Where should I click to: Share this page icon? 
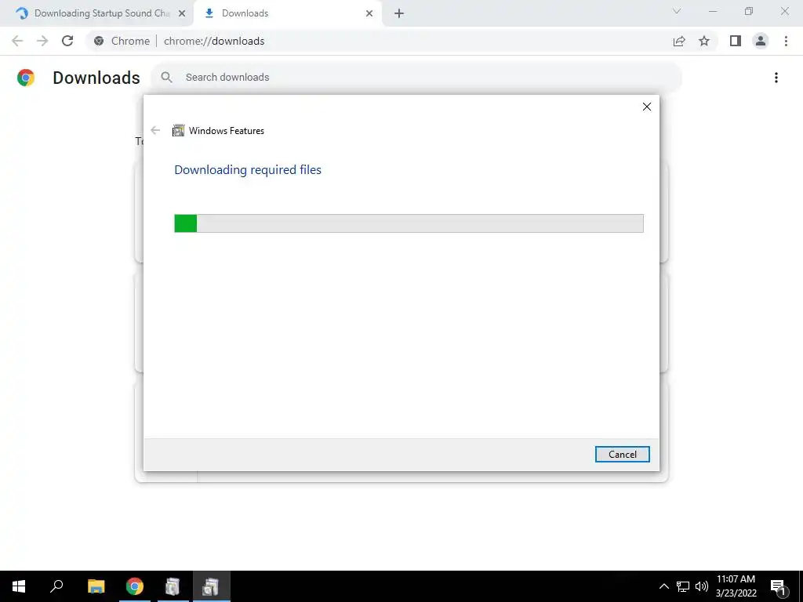679,41
